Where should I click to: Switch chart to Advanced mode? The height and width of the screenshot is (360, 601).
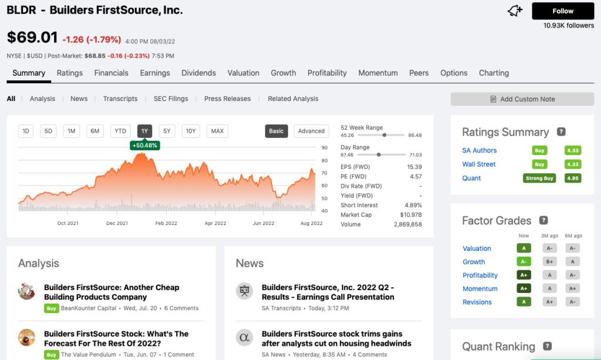point(311,131)
